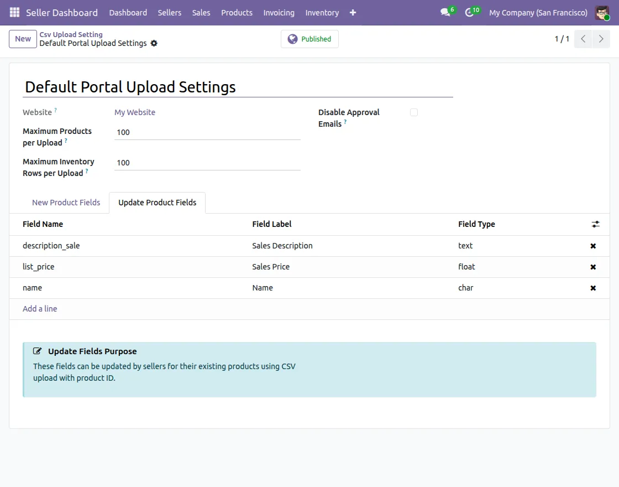619x487 pixels.
Task: Open the optional columns adjust icon
Action: 595,224
